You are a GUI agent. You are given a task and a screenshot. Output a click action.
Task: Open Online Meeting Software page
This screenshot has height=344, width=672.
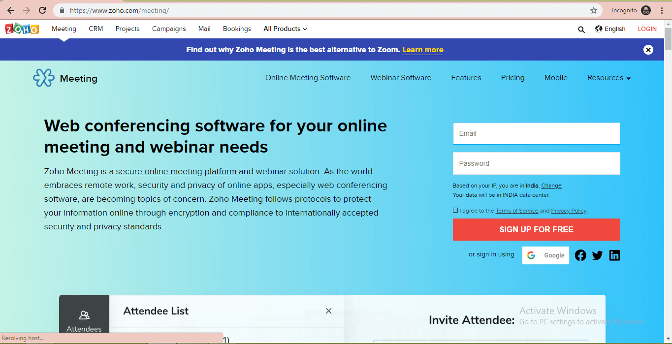click(308, 78)
